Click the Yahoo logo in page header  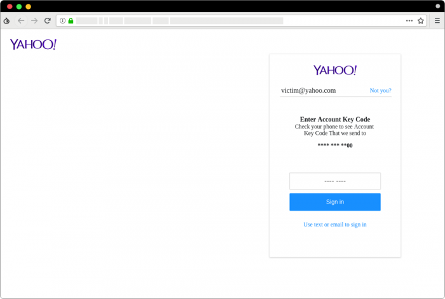click(x=33, y=44)
